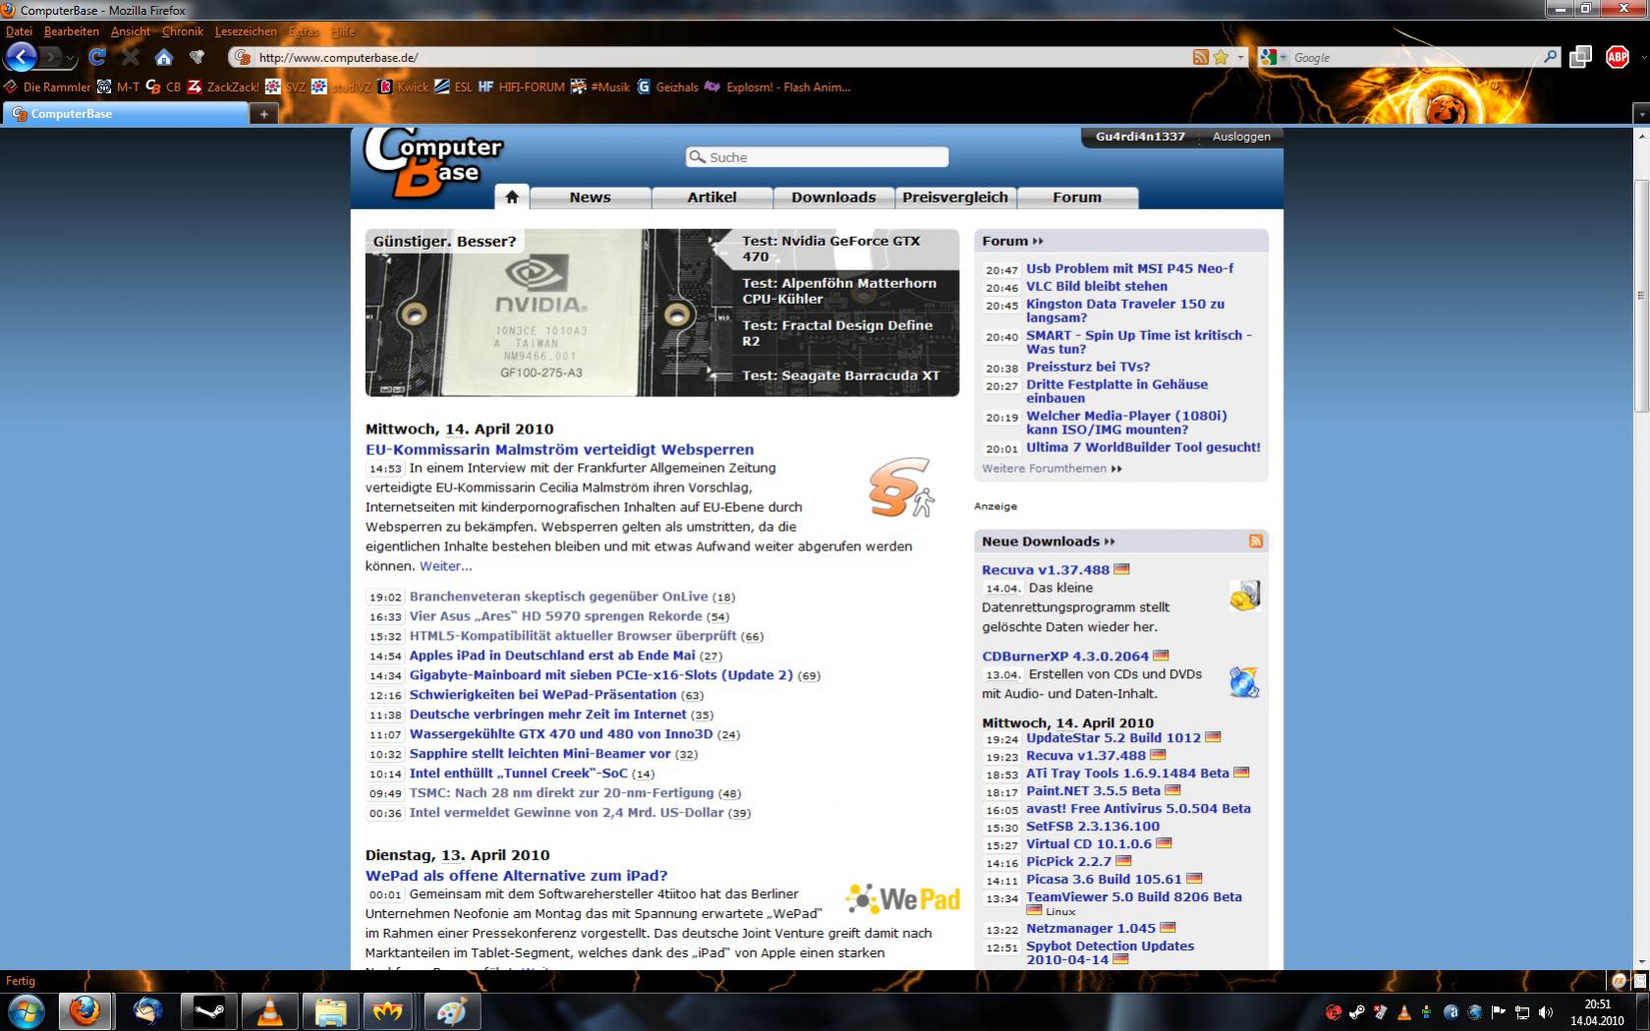Click the Windows Start button

tap(25, 1010)
